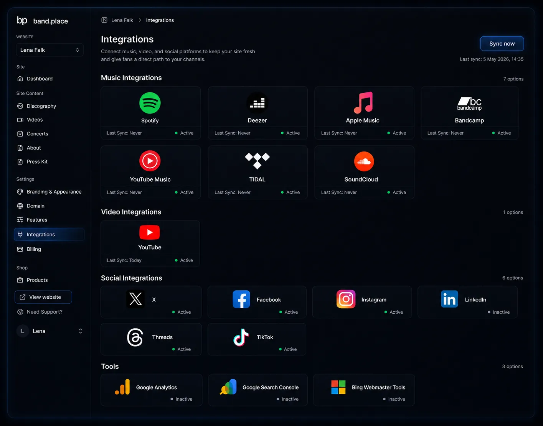The width and height of the screenshot is (543, 426).
Task: Open the Google Analytics bar-chart icon
Action: coord(122,387)
